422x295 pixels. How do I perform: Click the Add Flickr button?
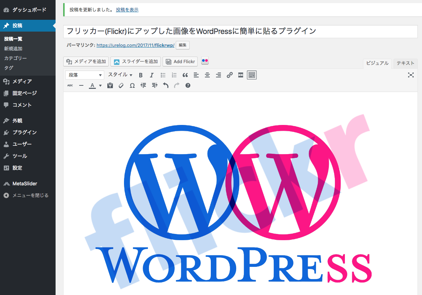pos(180,62)
